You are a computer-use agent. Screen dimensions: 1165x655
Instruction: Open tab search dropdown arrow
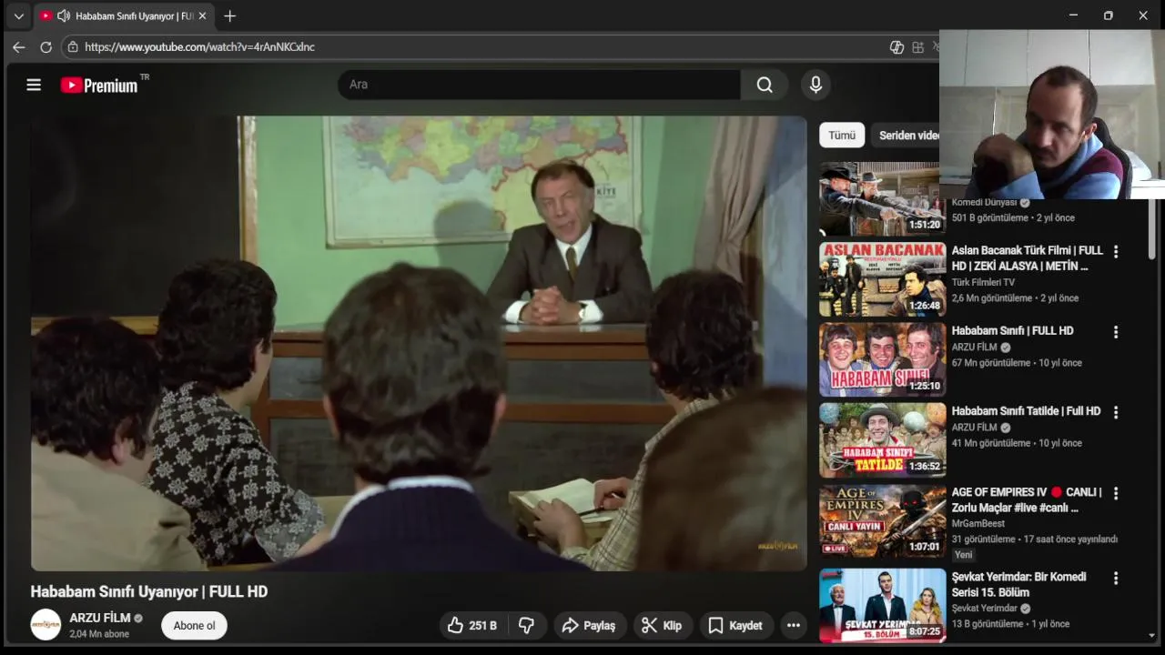click(18, 15)
